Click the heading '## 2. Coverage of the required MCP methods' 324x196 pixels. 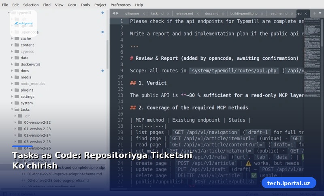(x=189, y=107)
